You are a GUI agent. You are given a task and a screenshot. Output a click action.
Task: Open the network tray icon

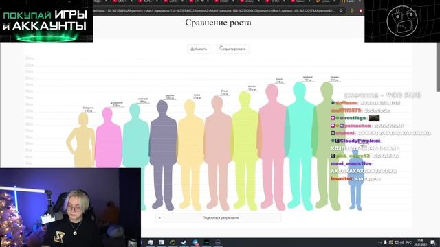(397, 242)
